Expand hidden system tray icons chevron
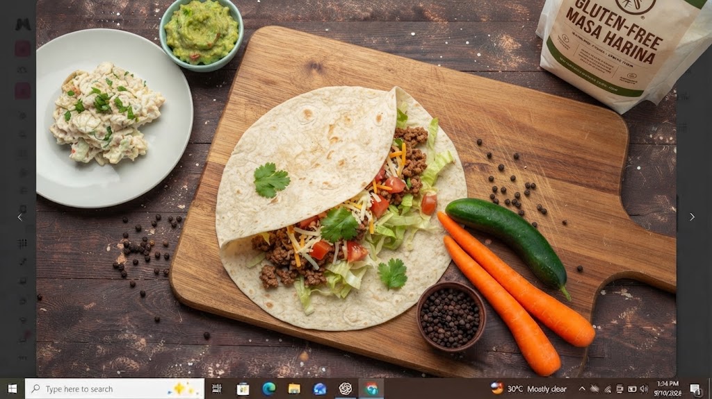Screen dimensions: 712x399 click(x=582, y=389)
